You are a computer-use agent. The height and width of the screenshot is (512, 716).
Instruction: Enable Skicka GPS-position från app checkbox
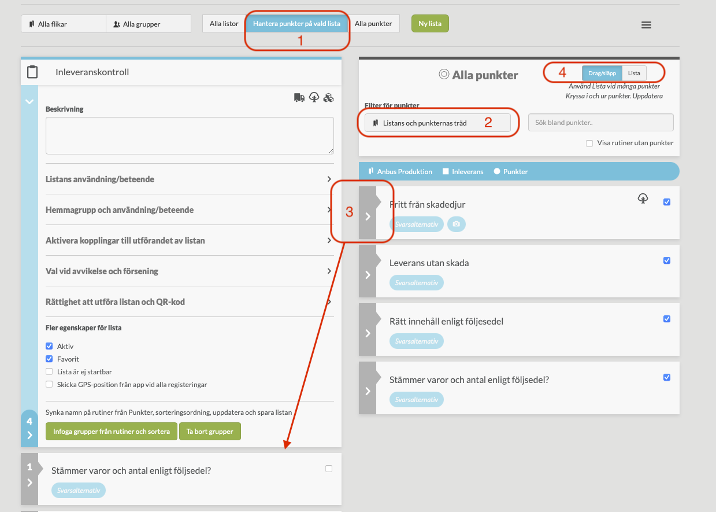point(49,384)
